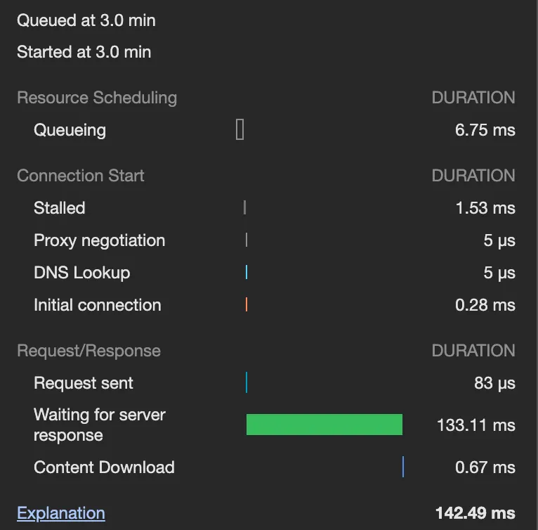This screenshot has height=530, width=538.
Task: Click the green waiting for server response bar
Action: [324, 425]
